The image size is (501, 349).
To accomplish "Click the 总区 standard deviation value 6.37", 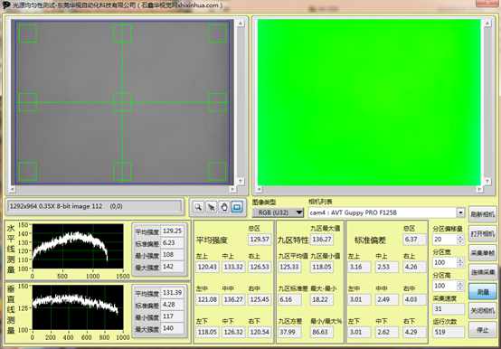I will pyautogui.click(x=414, y=240).
